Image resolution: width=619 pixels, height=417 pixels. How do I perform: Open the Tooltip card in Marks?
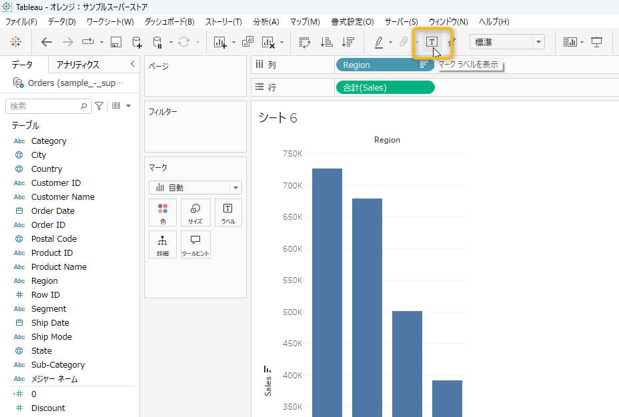click(195, 244)
